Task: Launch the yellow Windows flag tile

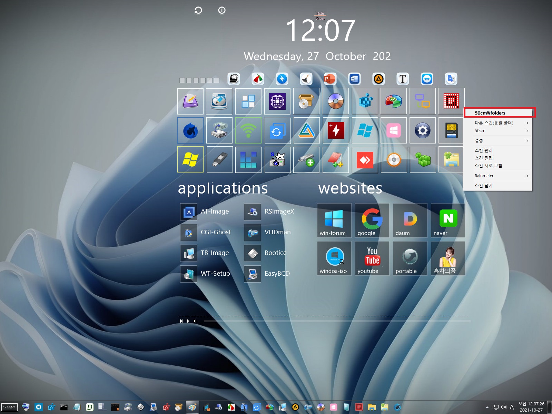Action: pyautogui.click(x=190, y=160)
